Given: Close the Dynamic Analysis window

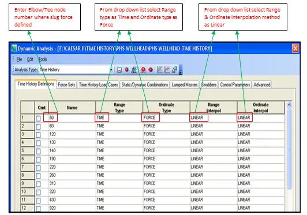Looking at the screenshot, I should click(x=295, y=48).
